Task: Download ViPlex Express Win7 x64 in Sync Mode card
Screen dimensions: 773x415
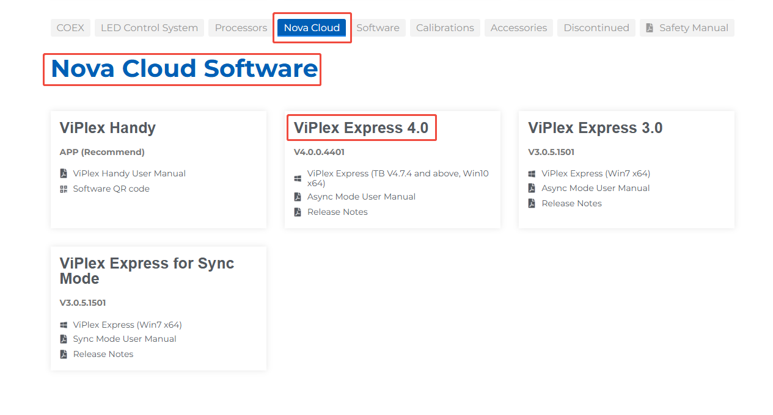Action: click(x=127, y=325)
